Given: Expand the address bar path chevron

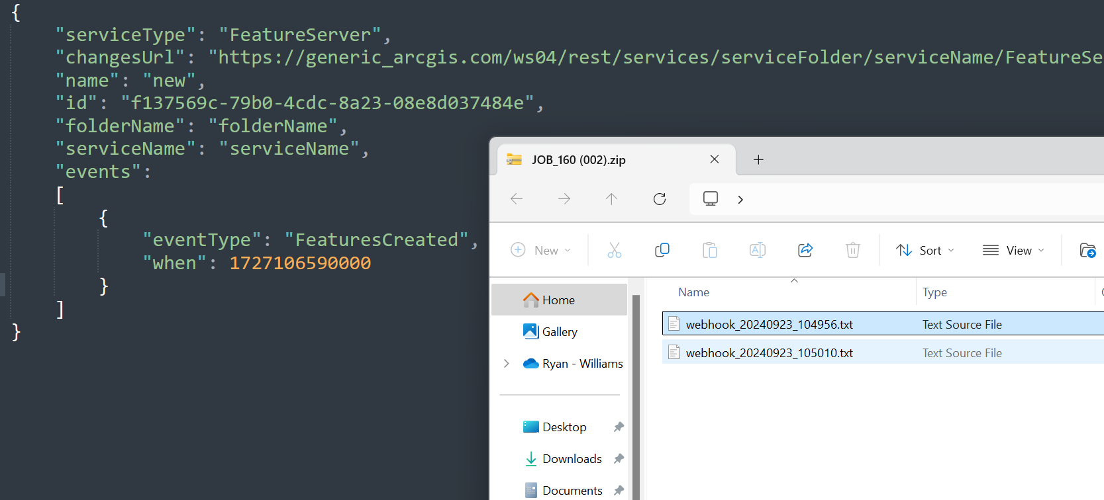Looking at the screenshot, I should 740,200.
